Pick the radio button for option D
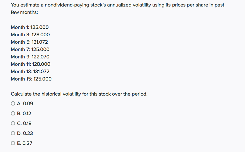Screen dimensions: 245x152 13,133
